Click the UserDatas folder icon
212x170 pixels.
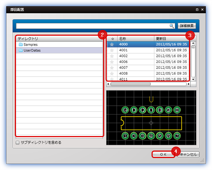coord(21,50)
